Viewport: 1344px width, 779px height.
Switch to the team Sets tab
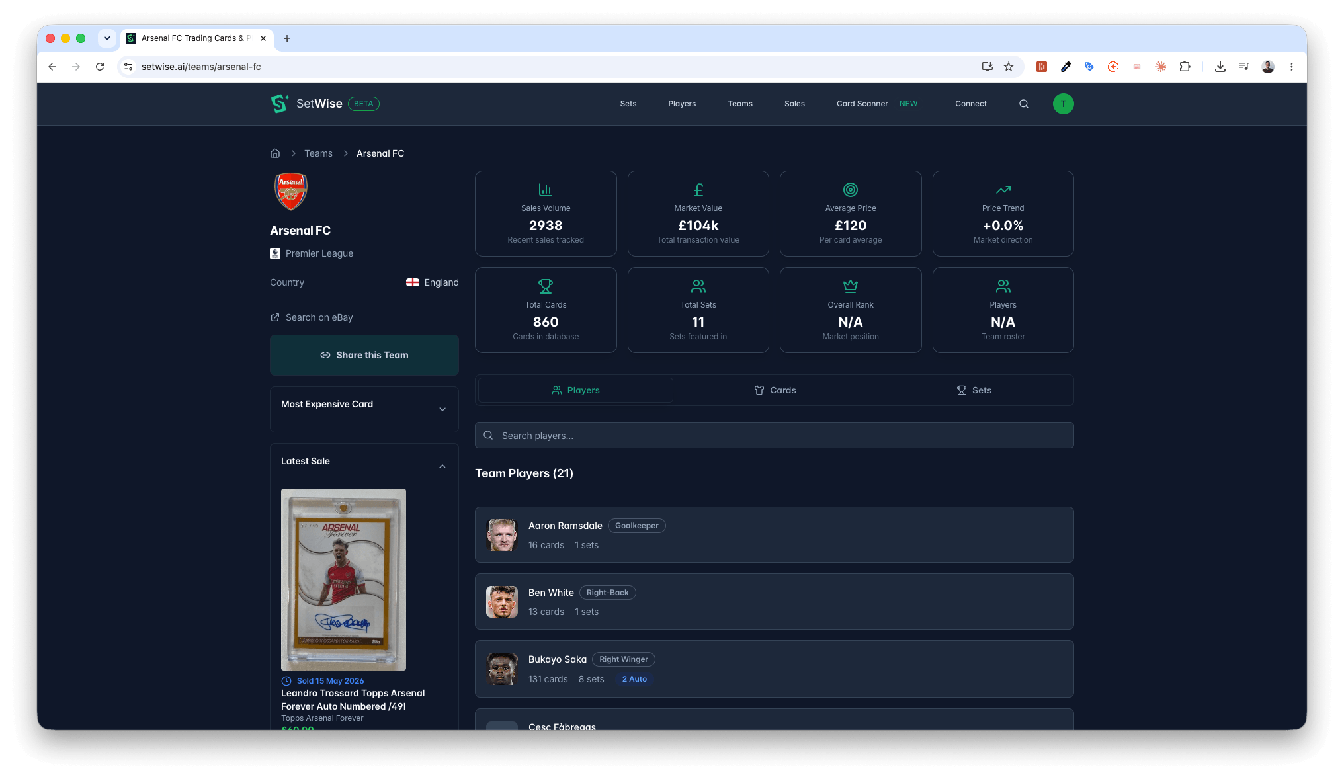(974, 390)
